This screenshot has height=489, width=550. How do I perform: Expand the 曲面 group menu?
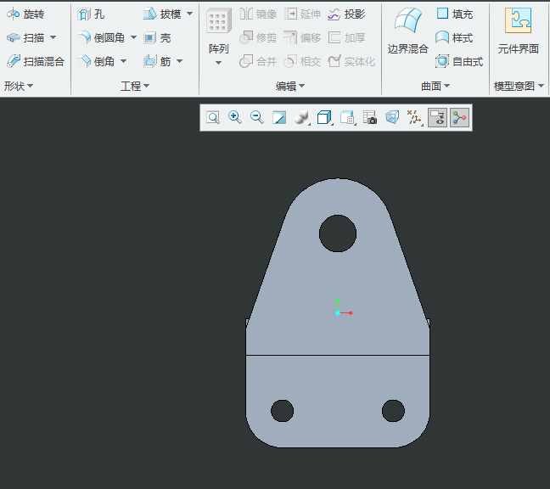point(435,86)
